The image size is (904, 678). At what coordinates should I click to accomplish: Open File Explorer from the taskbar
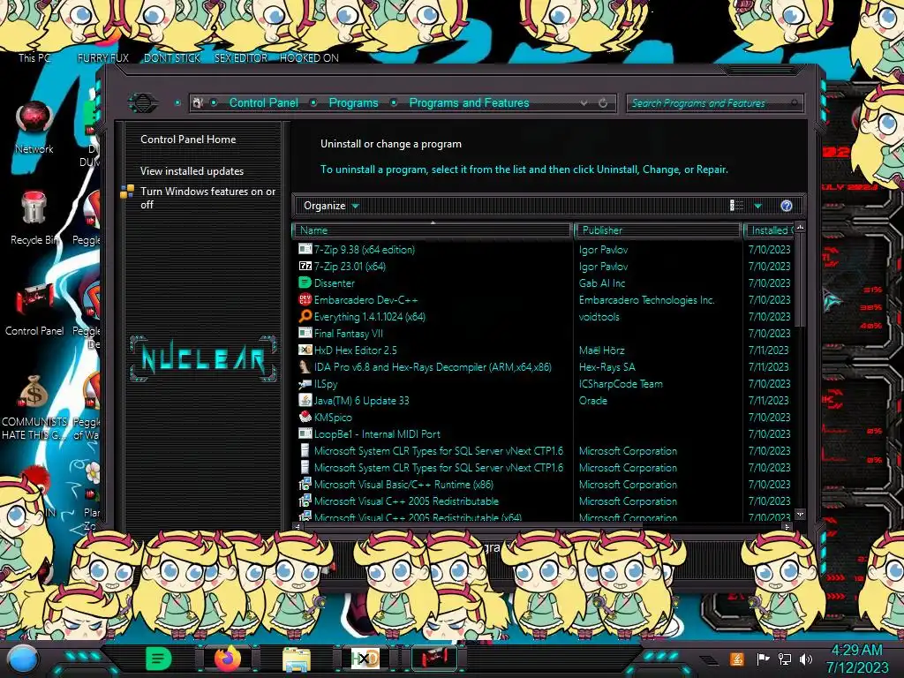click(x=297, y=659)
